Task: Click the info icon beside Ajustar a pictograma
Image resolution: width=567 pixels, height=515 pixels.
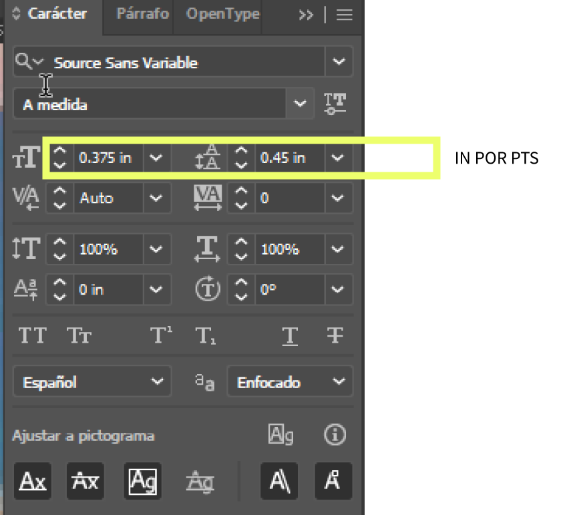Action: [x=335, y=436]
